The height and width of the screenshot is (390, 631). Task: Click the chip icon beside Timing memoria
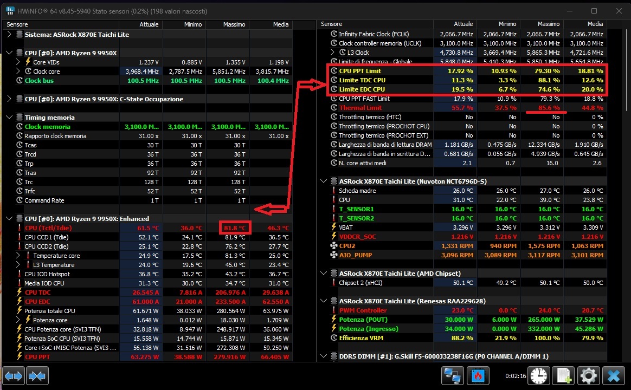(x=20, y=118)
